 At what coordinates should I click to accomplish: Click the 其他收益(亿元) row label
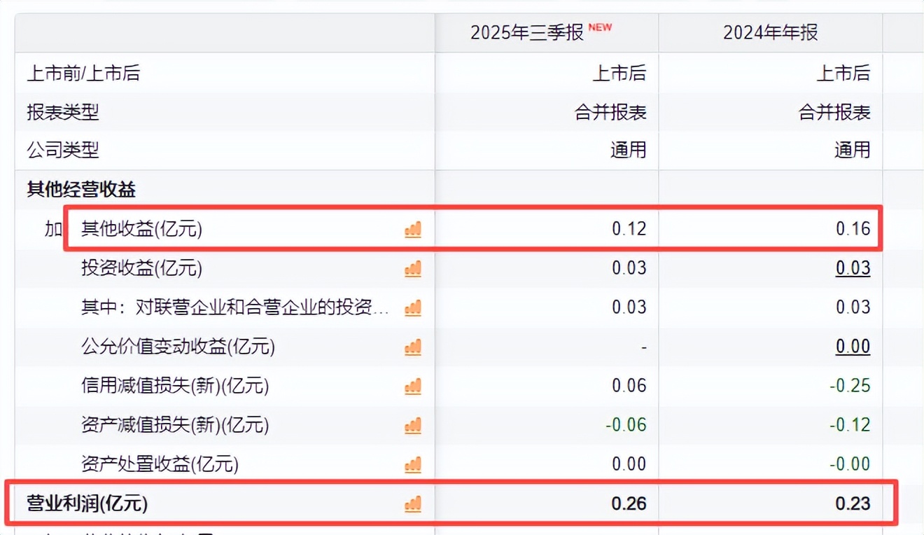point(141,229)
